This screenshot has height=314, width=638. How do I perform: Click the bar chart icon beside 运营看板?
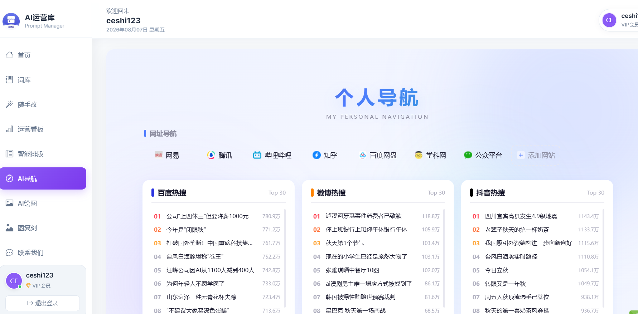10,129
